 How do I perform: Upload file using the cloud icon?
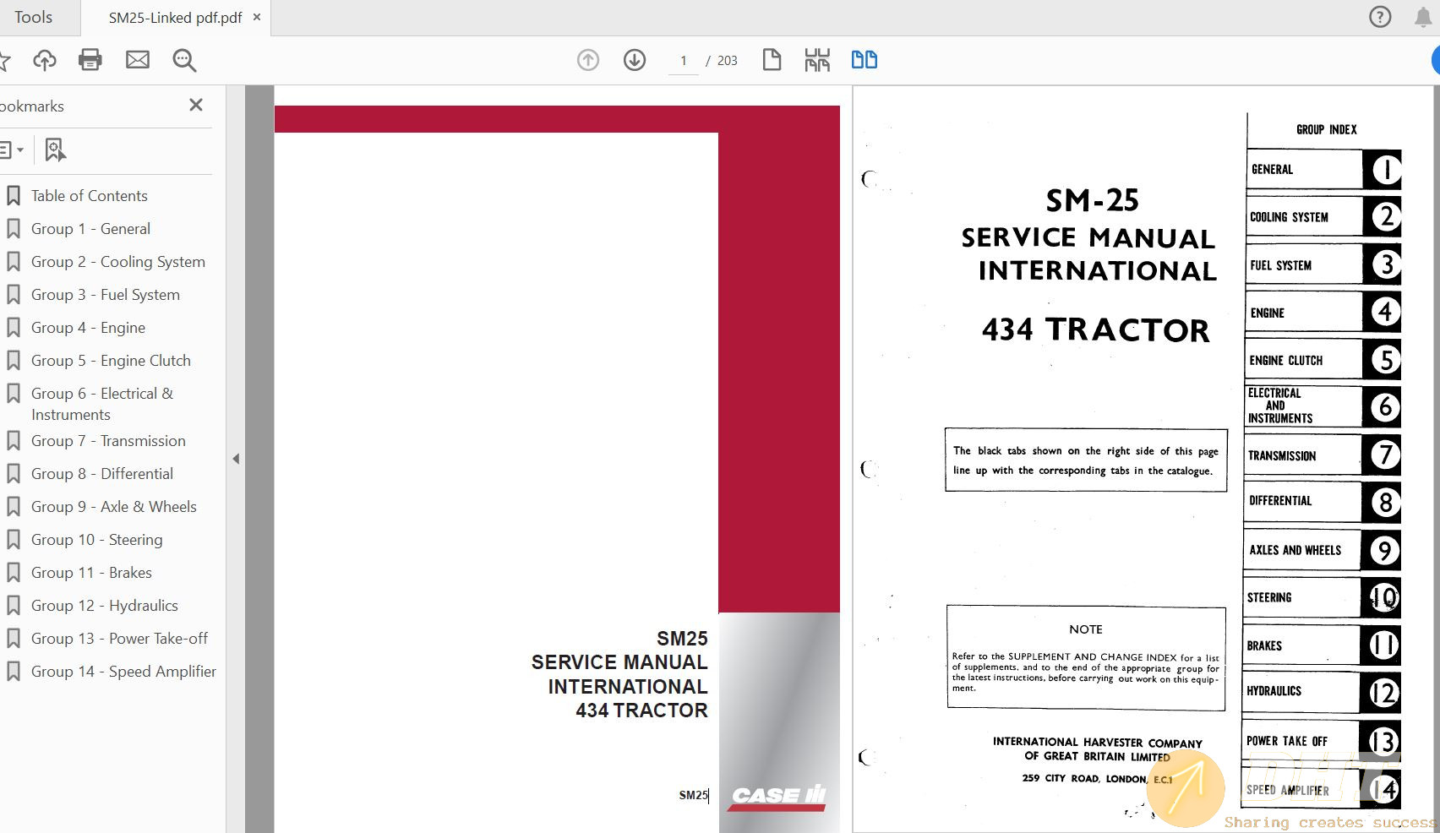(44, 60)
